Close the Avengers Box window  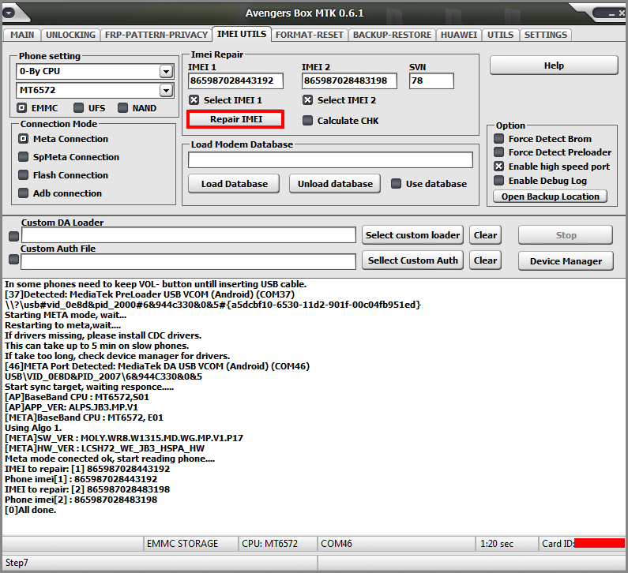(621, 13)
